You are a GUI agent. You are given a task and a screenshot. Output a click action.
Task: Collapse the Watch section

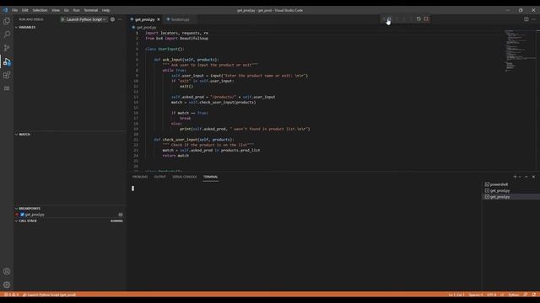[x=16, y=135]
